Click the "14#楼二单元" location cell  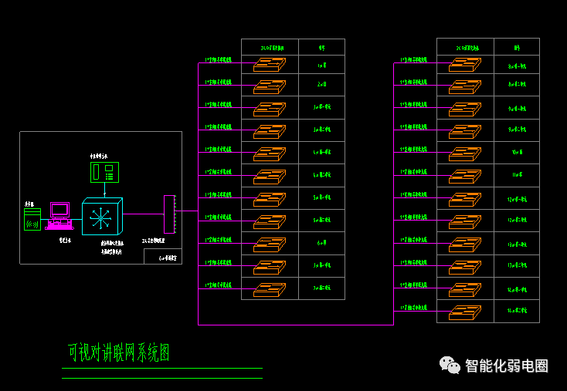point(517,311)
